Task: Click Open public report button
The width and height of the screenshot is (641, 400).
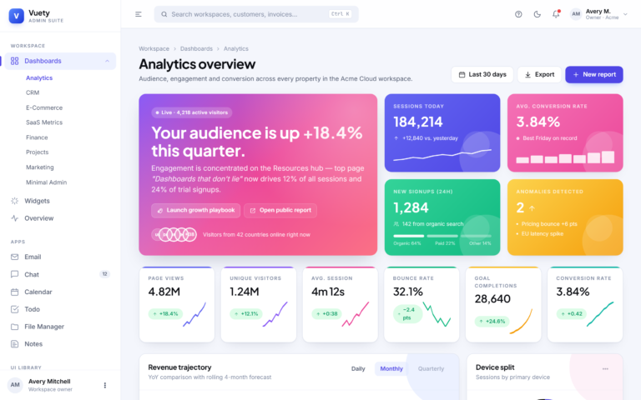Action: coord(280,211)
